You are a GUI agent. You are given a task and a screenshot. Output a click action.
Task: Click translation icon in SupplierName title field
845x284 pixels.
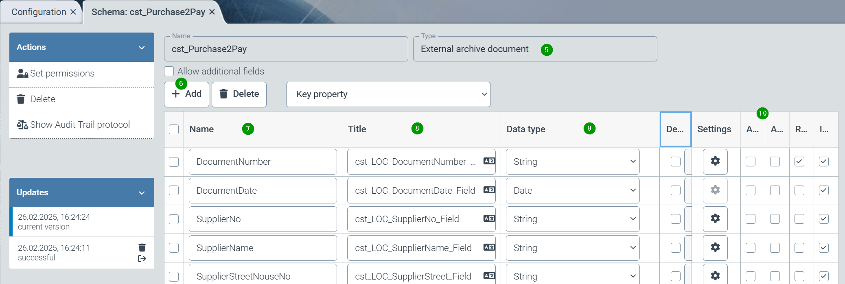489,247
